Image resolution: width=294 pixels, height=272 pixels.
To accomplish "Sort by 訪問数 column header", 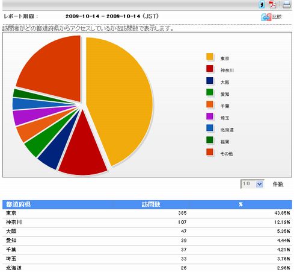I will click(x=151, y=204).
